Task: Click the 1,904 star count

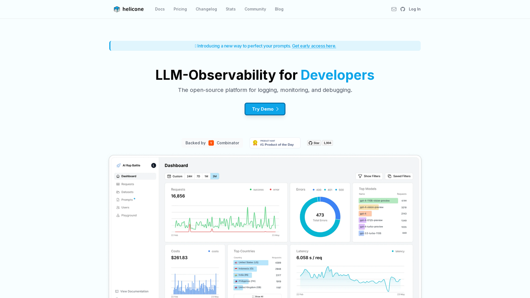Action: [327, 143]
